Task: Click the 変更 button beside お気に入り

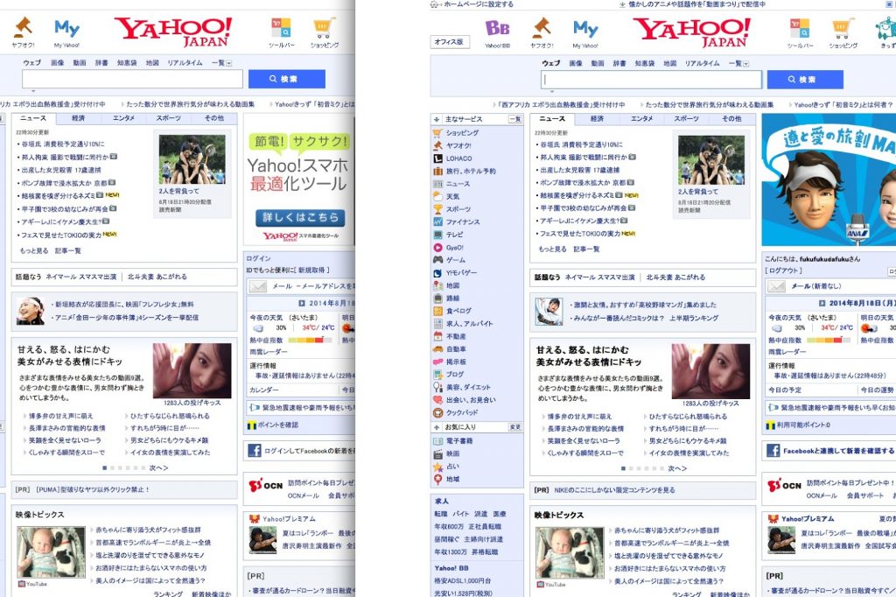Action: tap(515, 427)
